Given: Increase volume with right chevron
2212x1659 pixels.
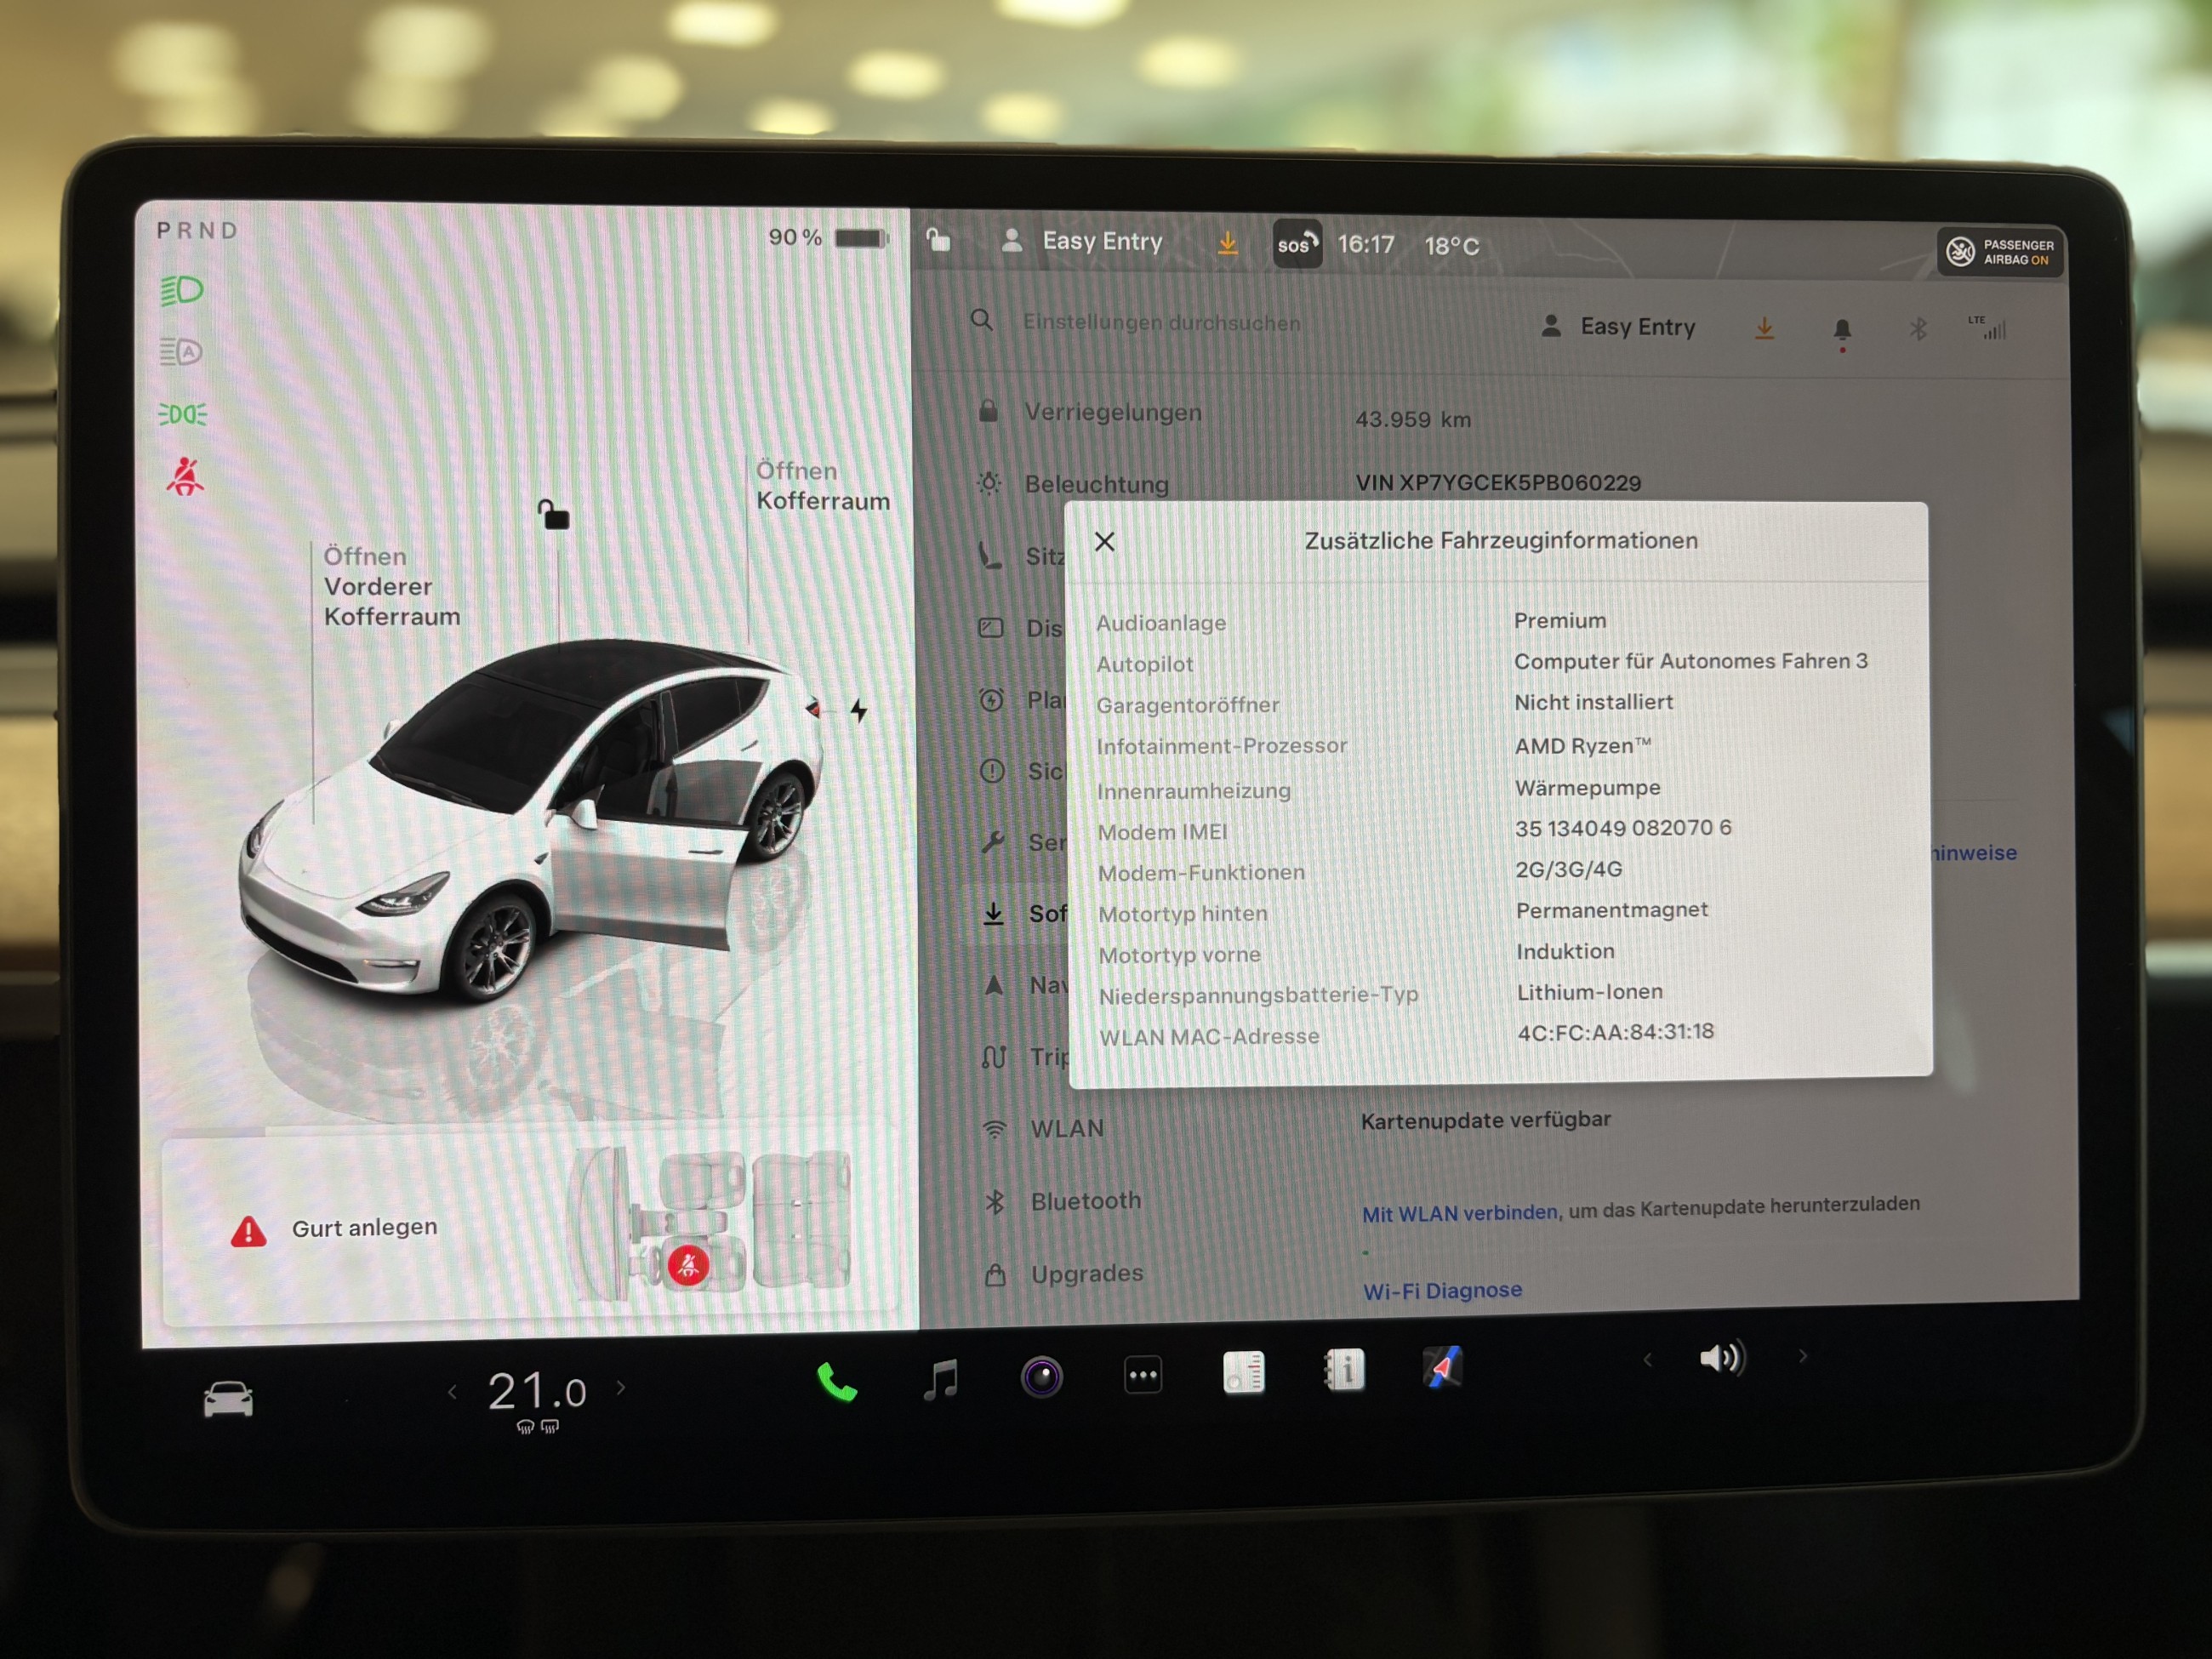Looking at the screenshot, I should (1803, 1356).
